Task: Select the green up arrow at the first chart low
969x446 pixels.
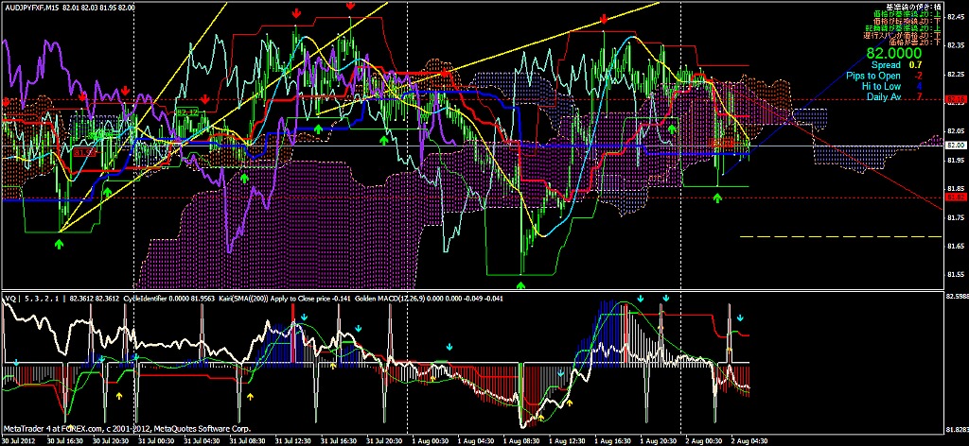Action: 60,244
